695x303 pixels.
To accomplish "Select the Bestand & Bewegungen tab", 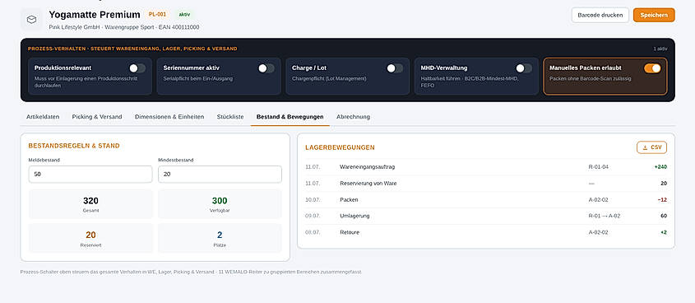I will point(290,117).
